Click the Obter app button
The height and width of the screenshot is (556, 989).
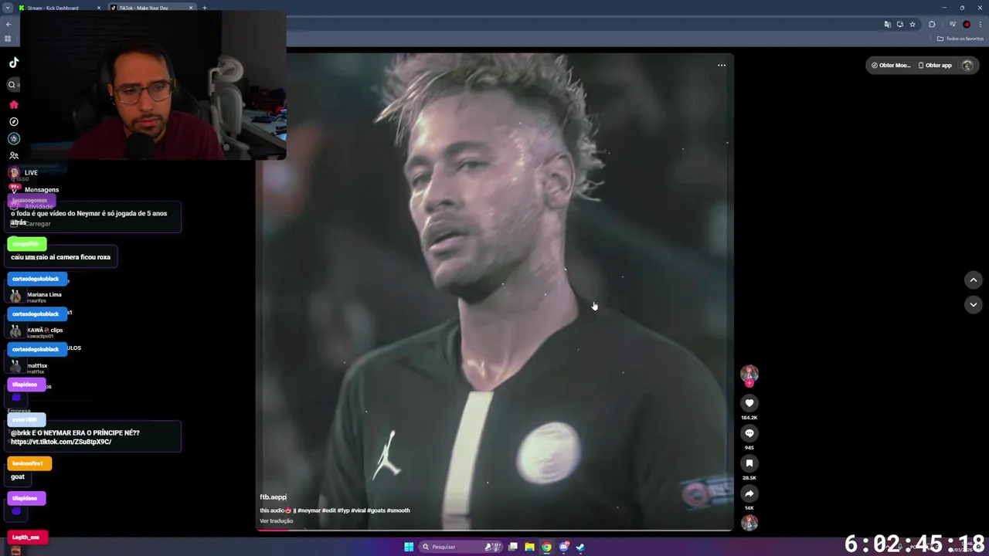[x=935, y=65]
